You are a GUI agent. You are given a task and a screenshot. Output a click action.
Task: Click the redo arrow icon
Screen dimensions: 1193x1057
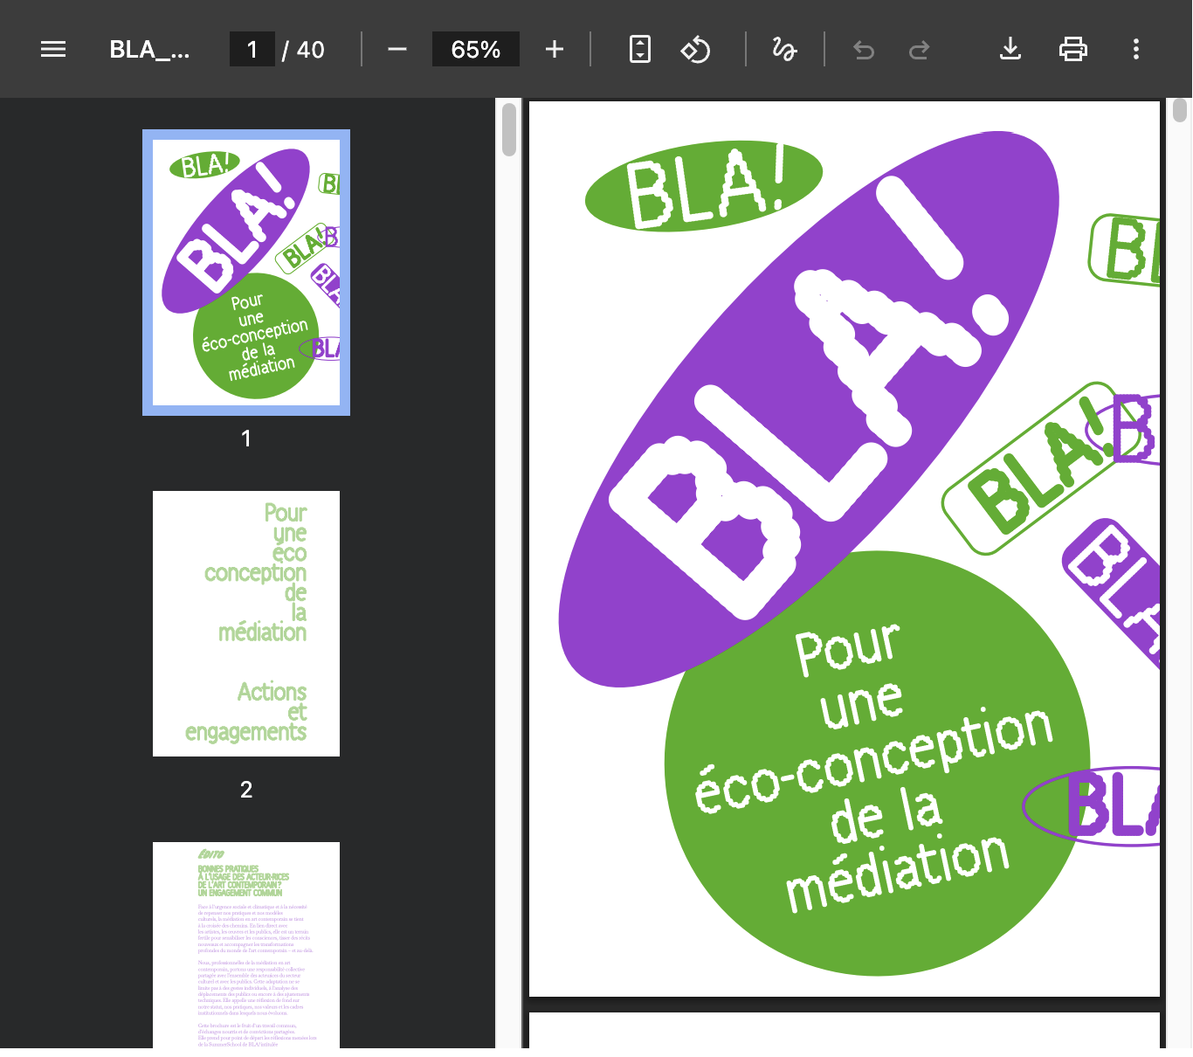919,50
